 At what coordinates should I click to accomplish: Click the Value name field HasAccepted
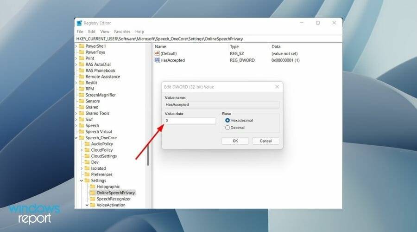point(222,105)
